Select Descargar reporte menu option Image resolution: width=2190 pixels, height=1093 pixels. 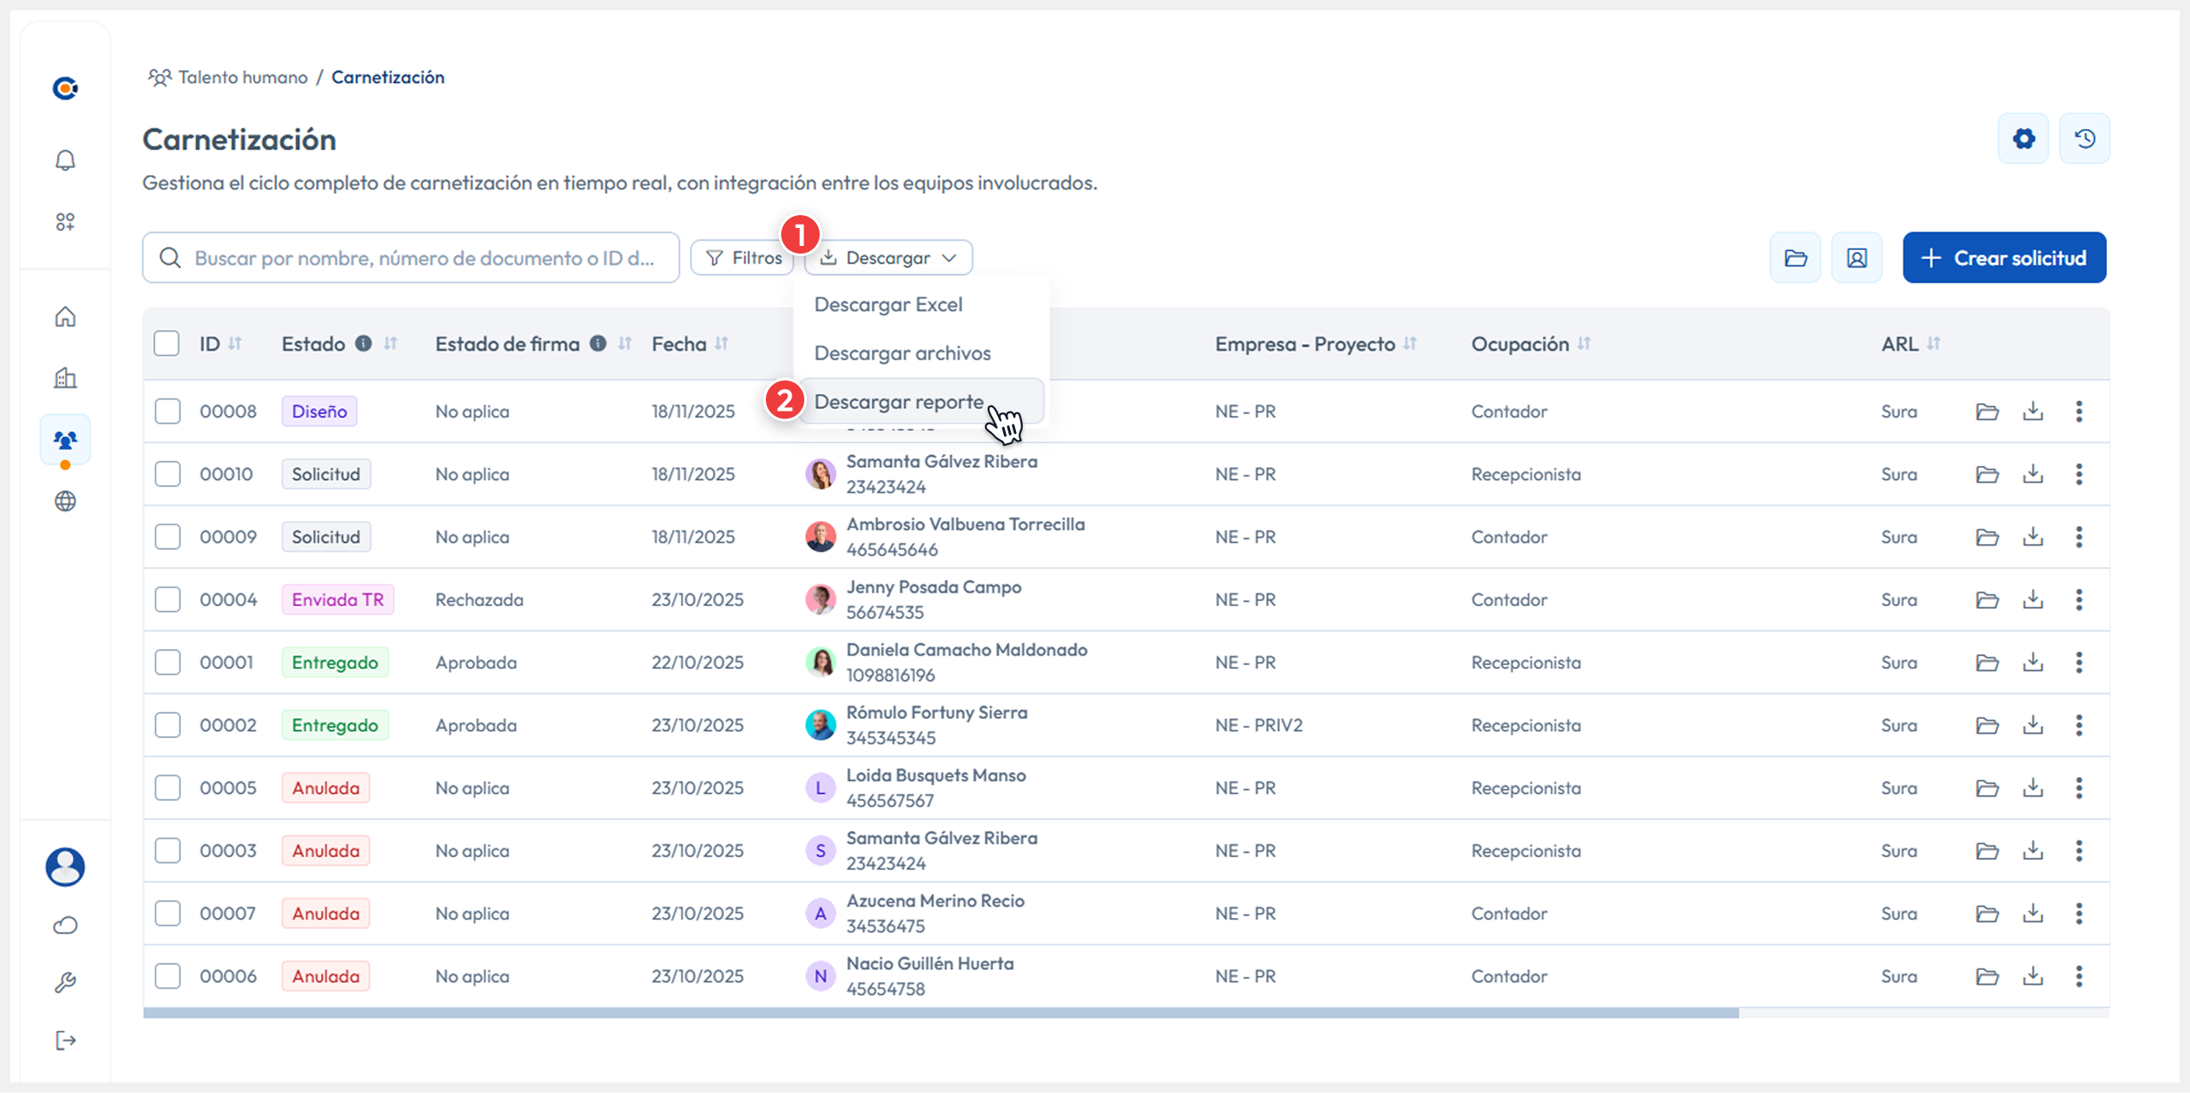(x=898, y=401)
